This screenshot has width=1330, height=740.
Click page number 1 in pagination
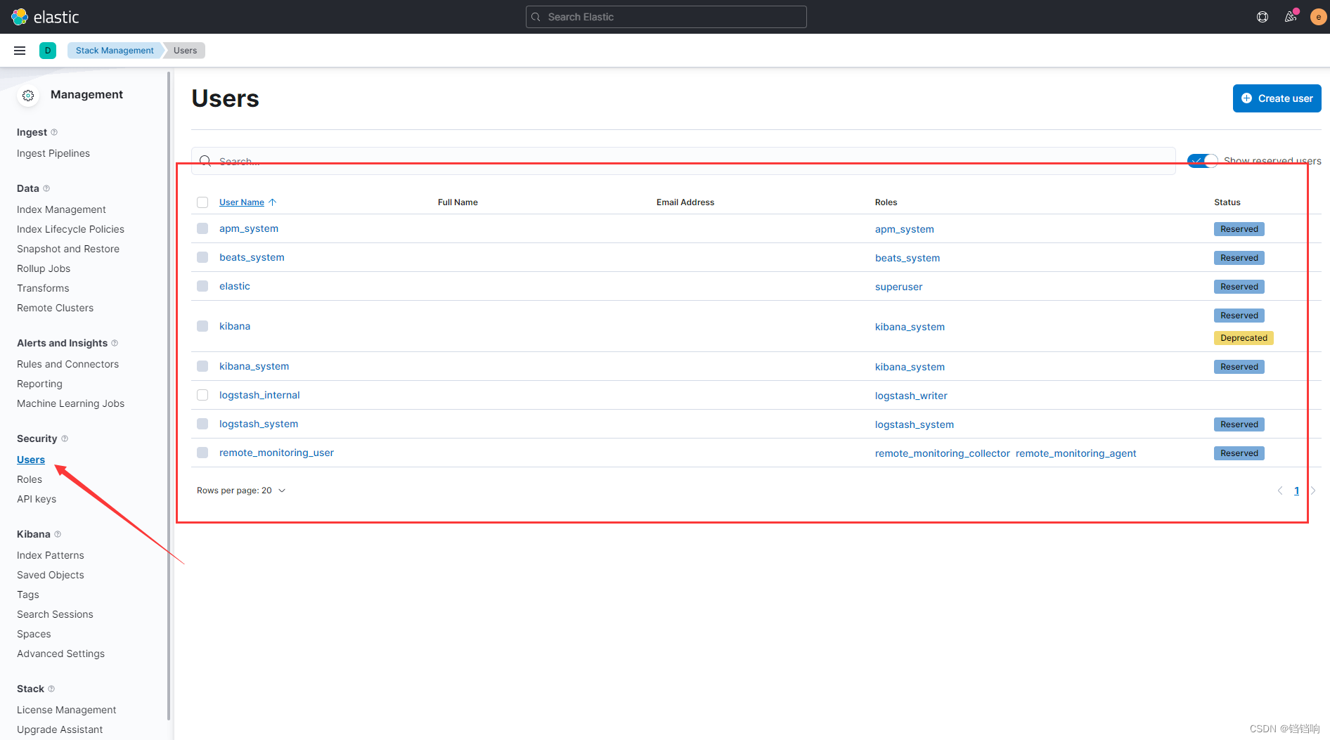[x=1296, y=491]
